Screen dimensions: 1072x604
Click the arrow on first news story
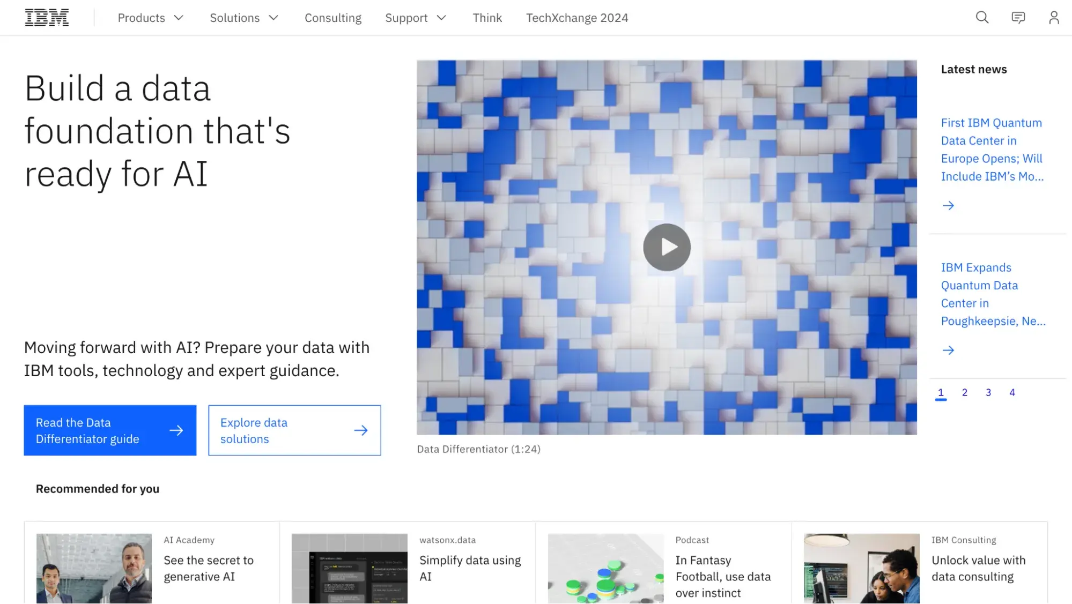pyautogui.click(x=949, y=205)
